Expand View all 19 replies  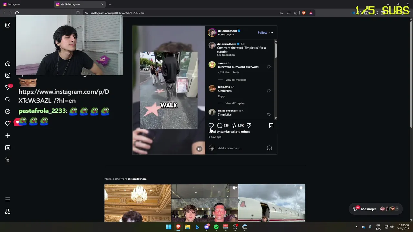point(236,80)
